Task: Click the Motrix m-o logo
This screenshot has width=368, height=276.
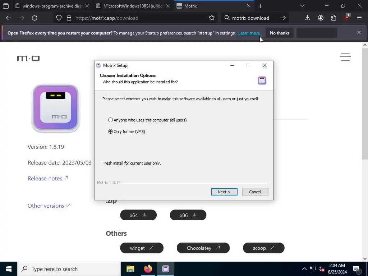Action: pos(28,58)
